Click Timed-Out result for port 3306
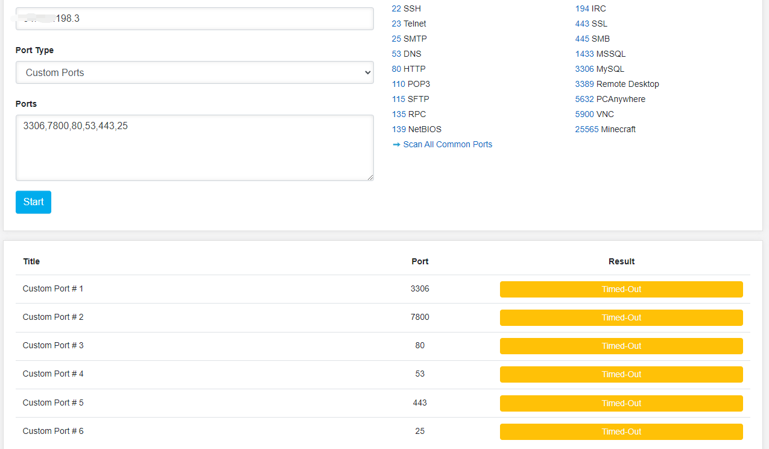 pos(621,289)
